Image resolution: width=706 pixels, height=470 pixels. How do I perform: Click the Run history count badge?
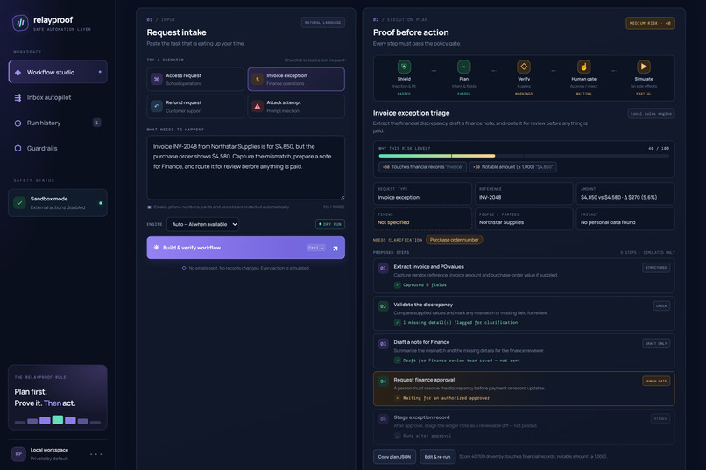tap(97, 123)
